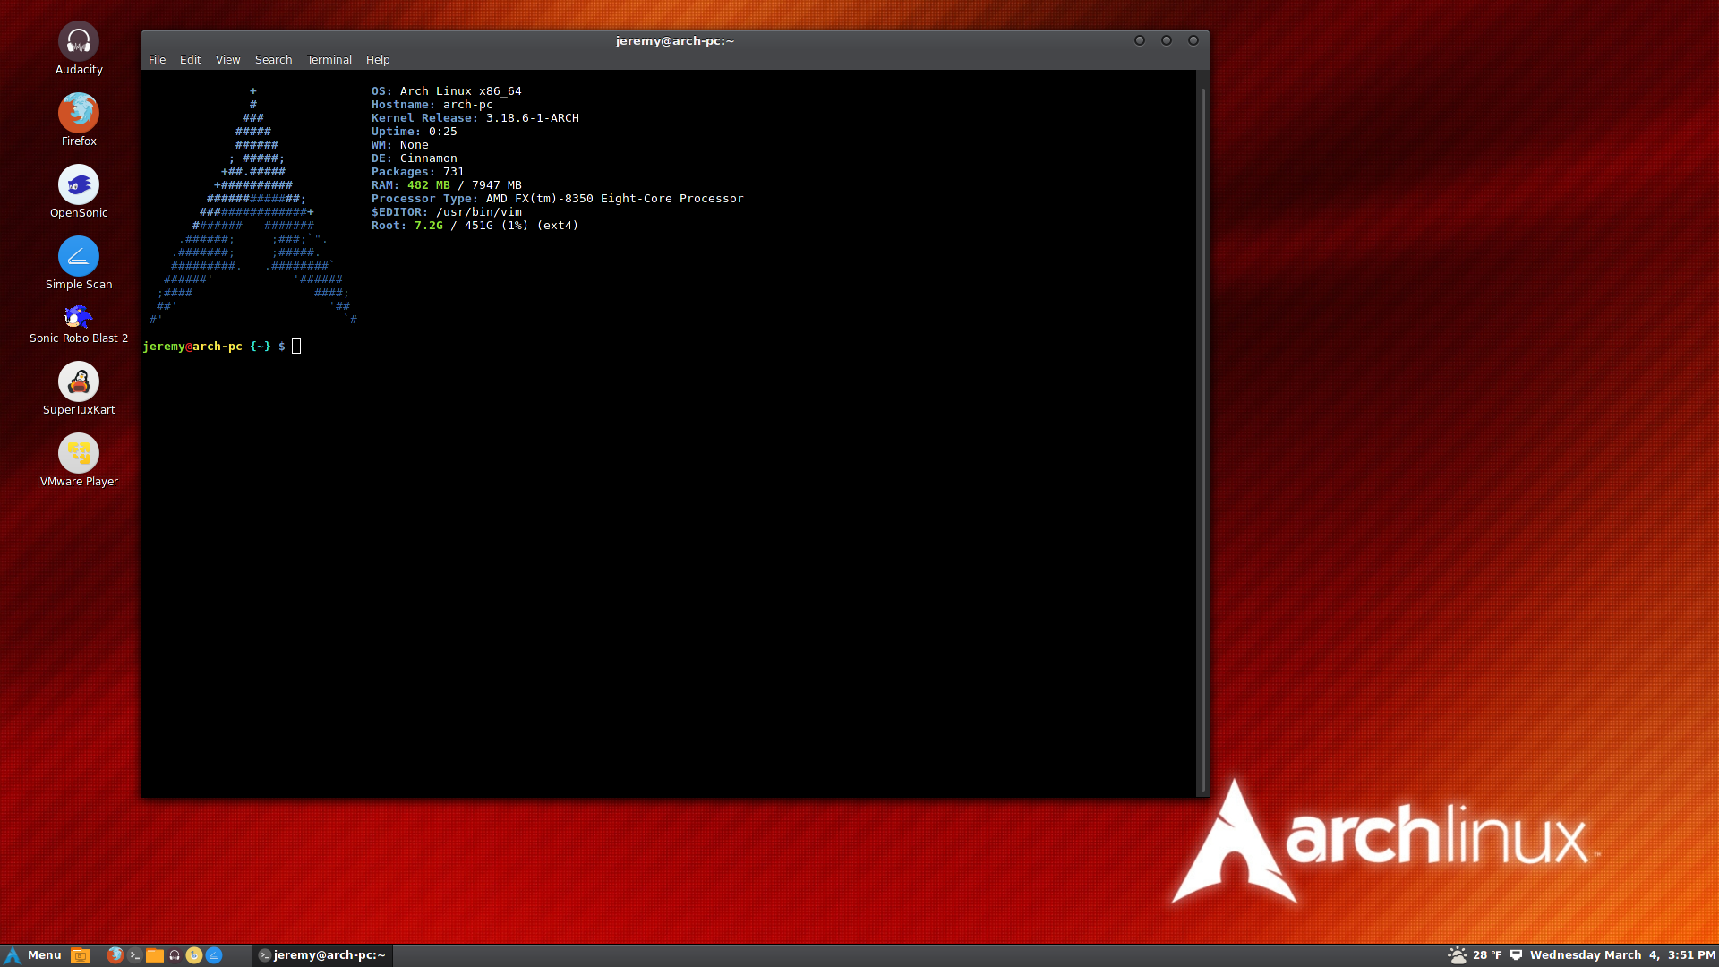Open the terminal File menu

(x=157, y=60)
